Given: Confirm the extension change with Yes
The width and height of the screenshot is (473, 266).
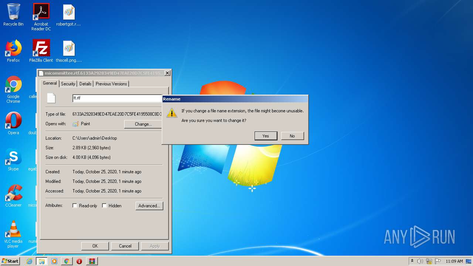Looking at the screenshot, I should pos(266,136).
